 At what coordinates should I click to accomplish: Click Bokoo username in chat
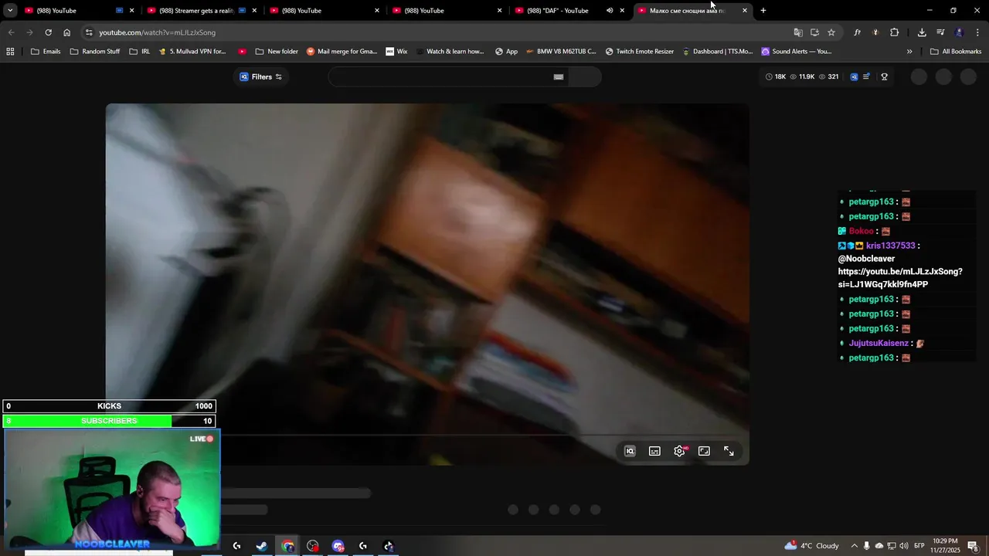coord(861,231)
